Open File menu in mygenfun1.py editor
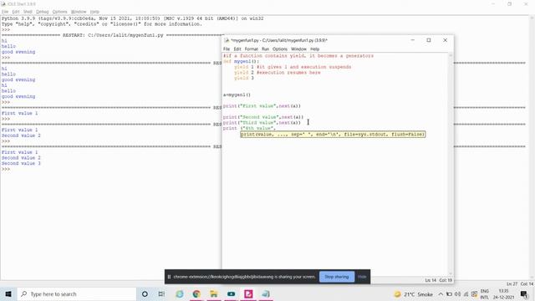This screenshot has height=301, width=535. pos(227,49)
